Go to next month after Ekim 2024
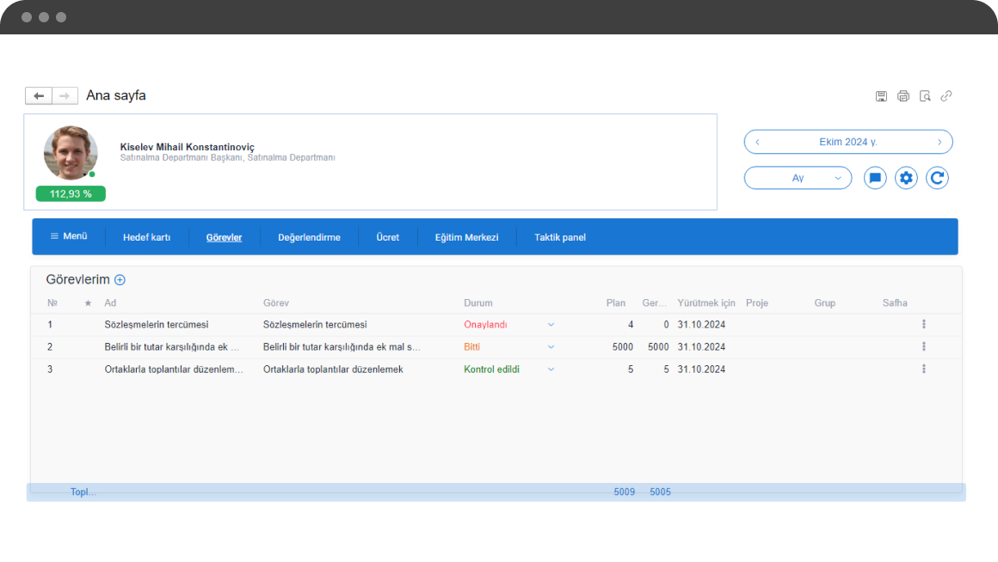The height and width of the screenshot is (562, 998). tap(939, 142)
